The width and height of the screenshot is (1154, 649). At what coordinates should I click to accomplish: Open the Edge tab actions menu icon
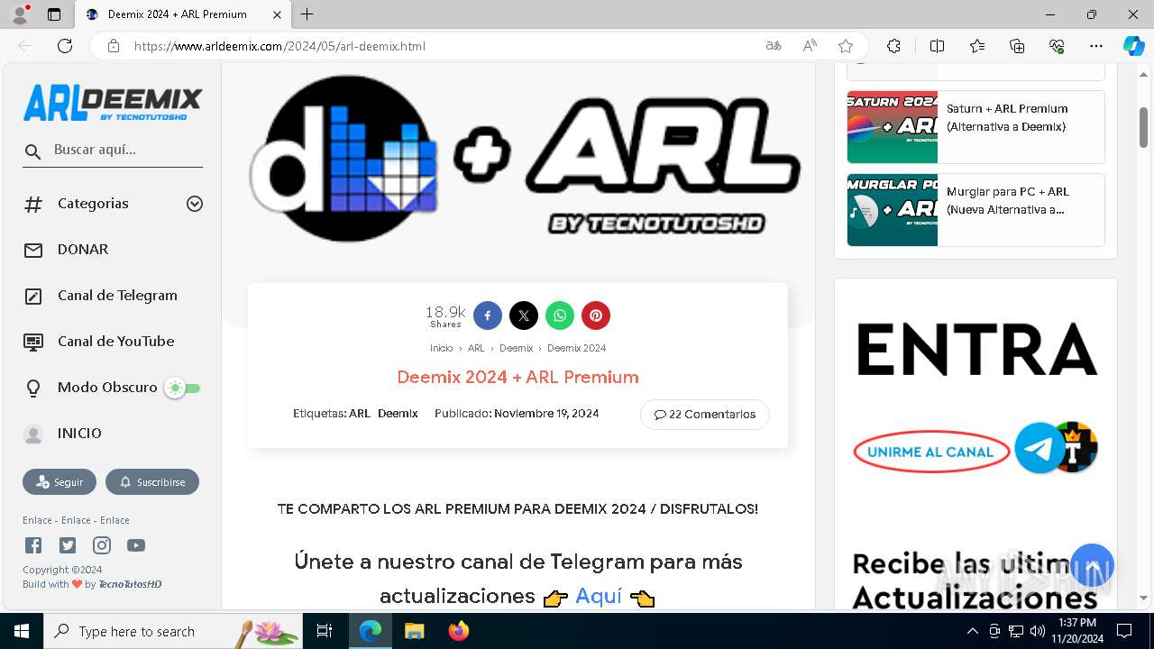(x=54, y=14)
